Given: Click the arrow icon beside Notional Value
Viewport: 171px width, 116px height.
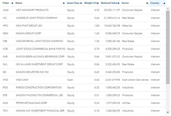Looking at the screenshot, I should 119,3.
